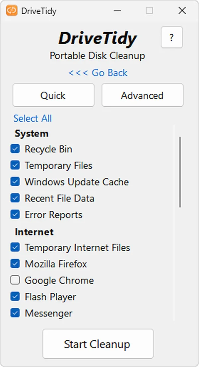The width and height of the screenshot is (199, 367).
Task: Close the DriveTidy window
Action: click(x=182, y=11)
